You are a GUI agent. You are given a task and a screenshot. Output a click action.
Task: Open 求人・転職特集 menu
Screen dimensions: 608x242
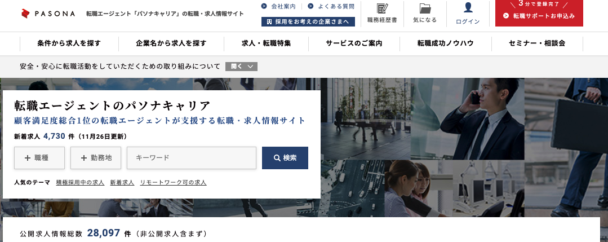[266, 43]
